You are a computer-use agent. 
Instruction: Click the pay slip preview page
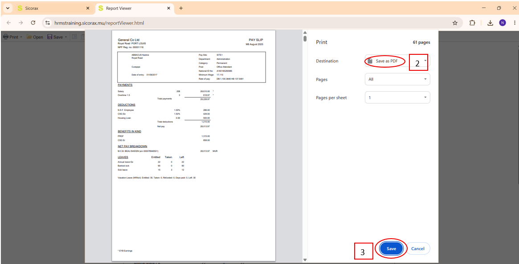(194, 146)
